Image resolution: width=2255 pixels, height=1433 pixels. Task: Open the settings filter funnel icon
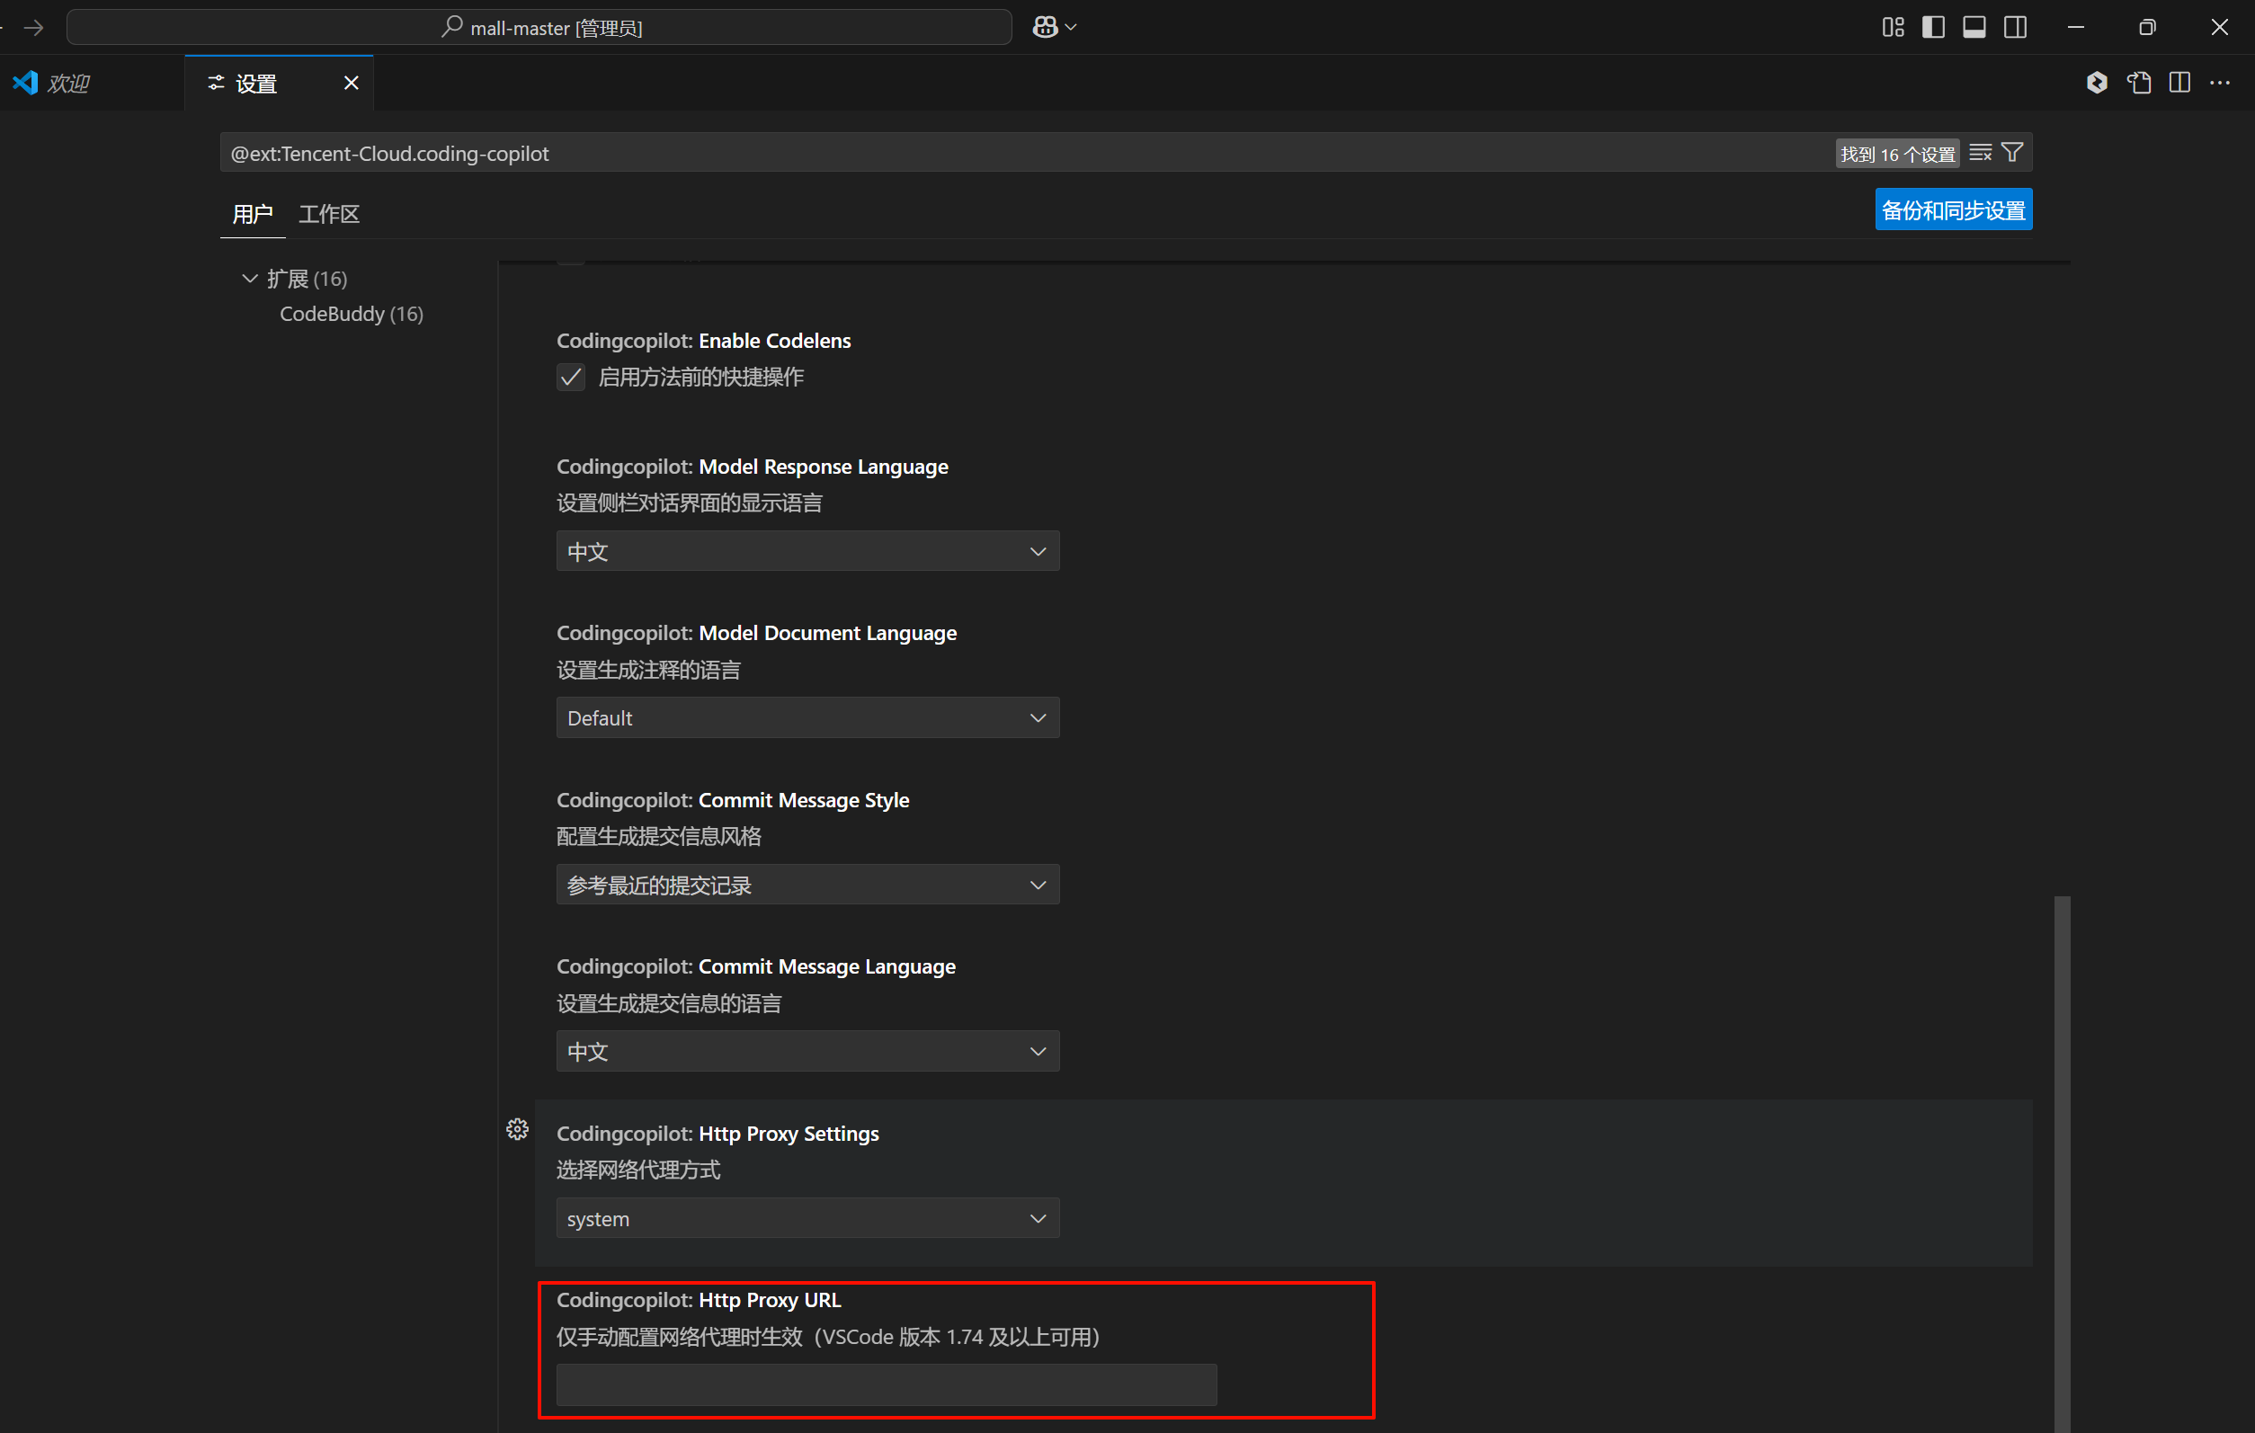(x=2012, y=153)
